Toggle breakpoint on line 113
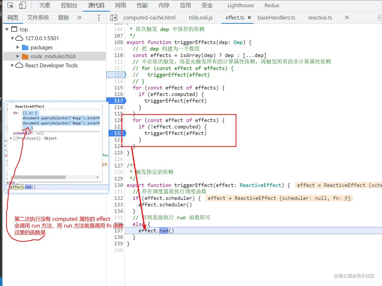The height and width of the screenshot is (286, 382). [x=116, y=75]
